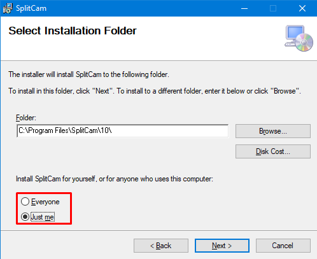Viewport: 317px width, 259px height.
Task: Click the "Everyone" option label text
Action: coord(45,202)
